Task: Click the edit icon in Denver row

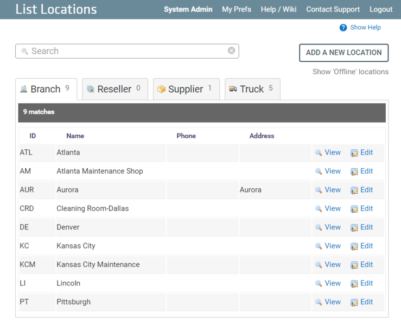Action: (x=354, y=227)
